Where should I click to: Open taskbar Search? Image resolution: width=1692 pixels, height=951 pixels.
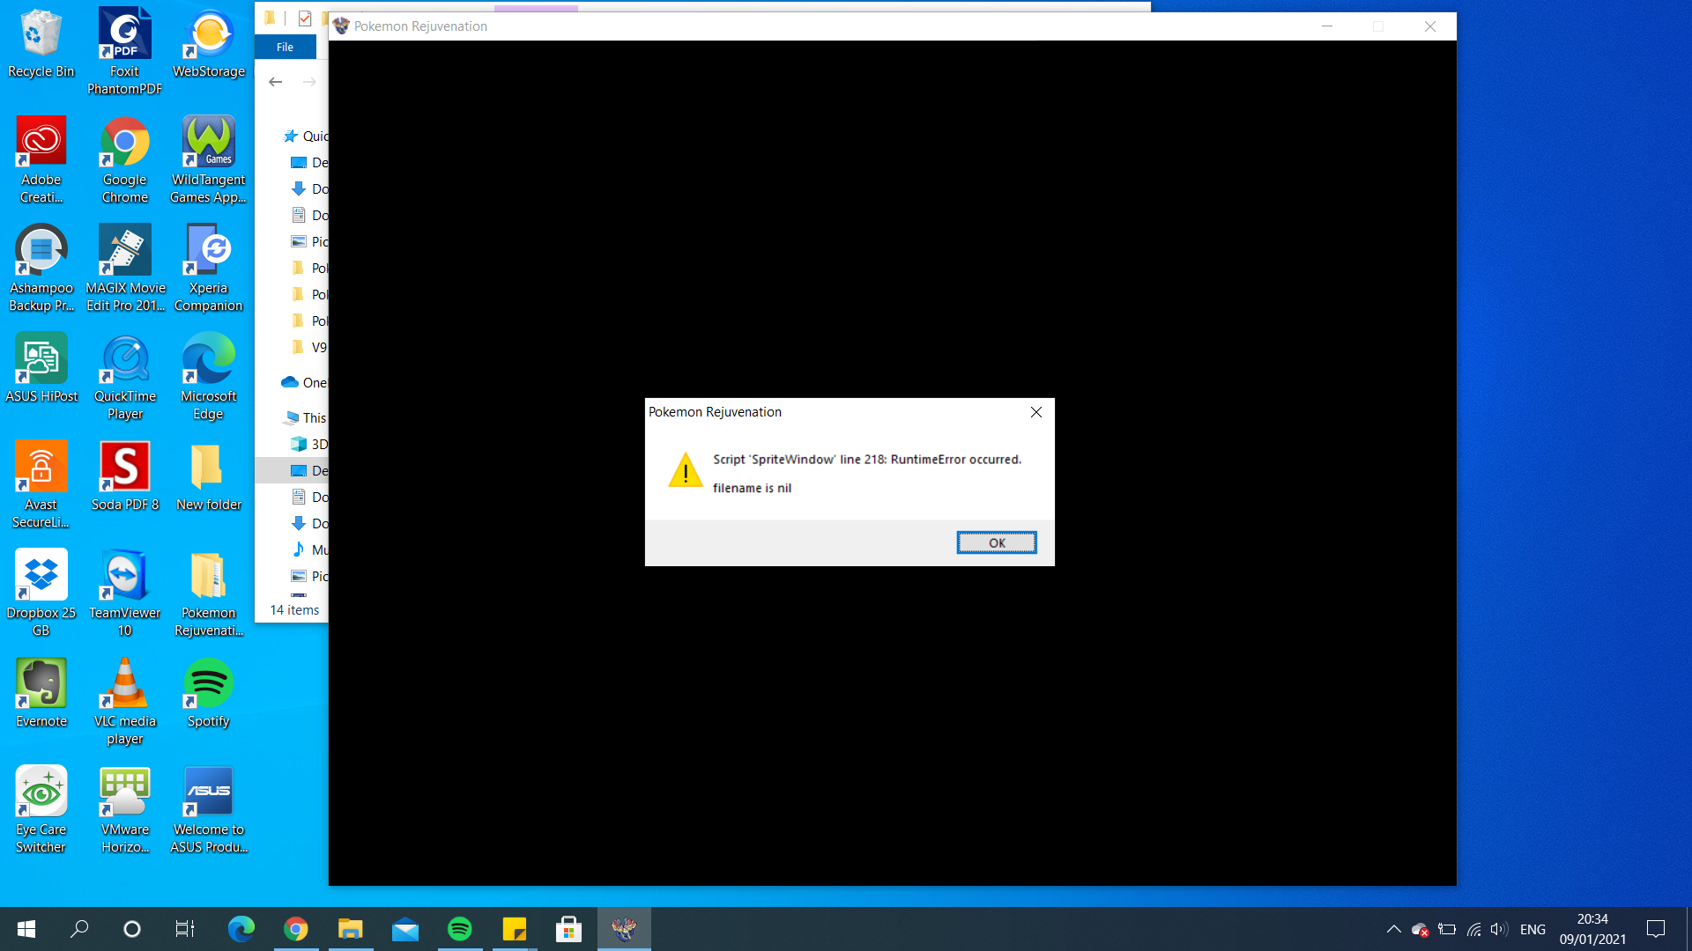click(x=79, y=929)
